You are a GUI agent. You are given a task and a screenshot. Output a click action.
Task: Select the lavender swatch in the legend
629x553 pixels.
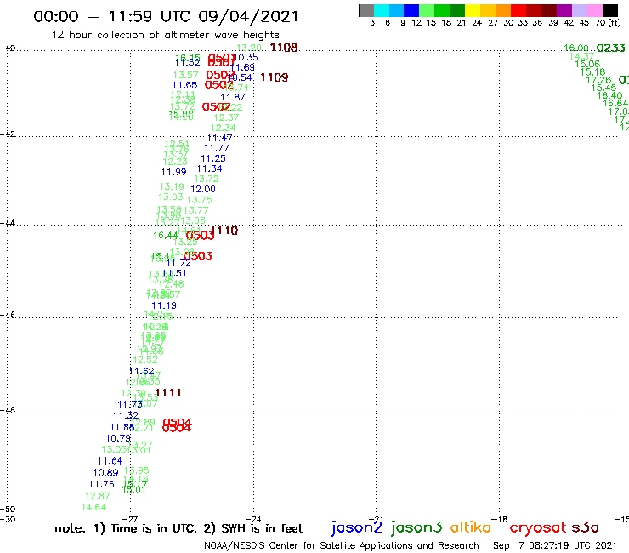pos(579,10)
